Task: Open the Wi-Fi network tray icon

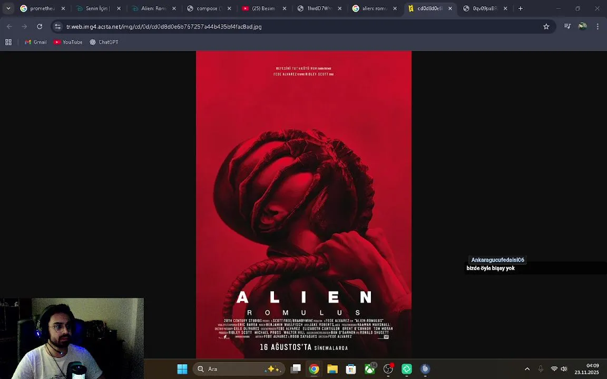Action: 554,369
